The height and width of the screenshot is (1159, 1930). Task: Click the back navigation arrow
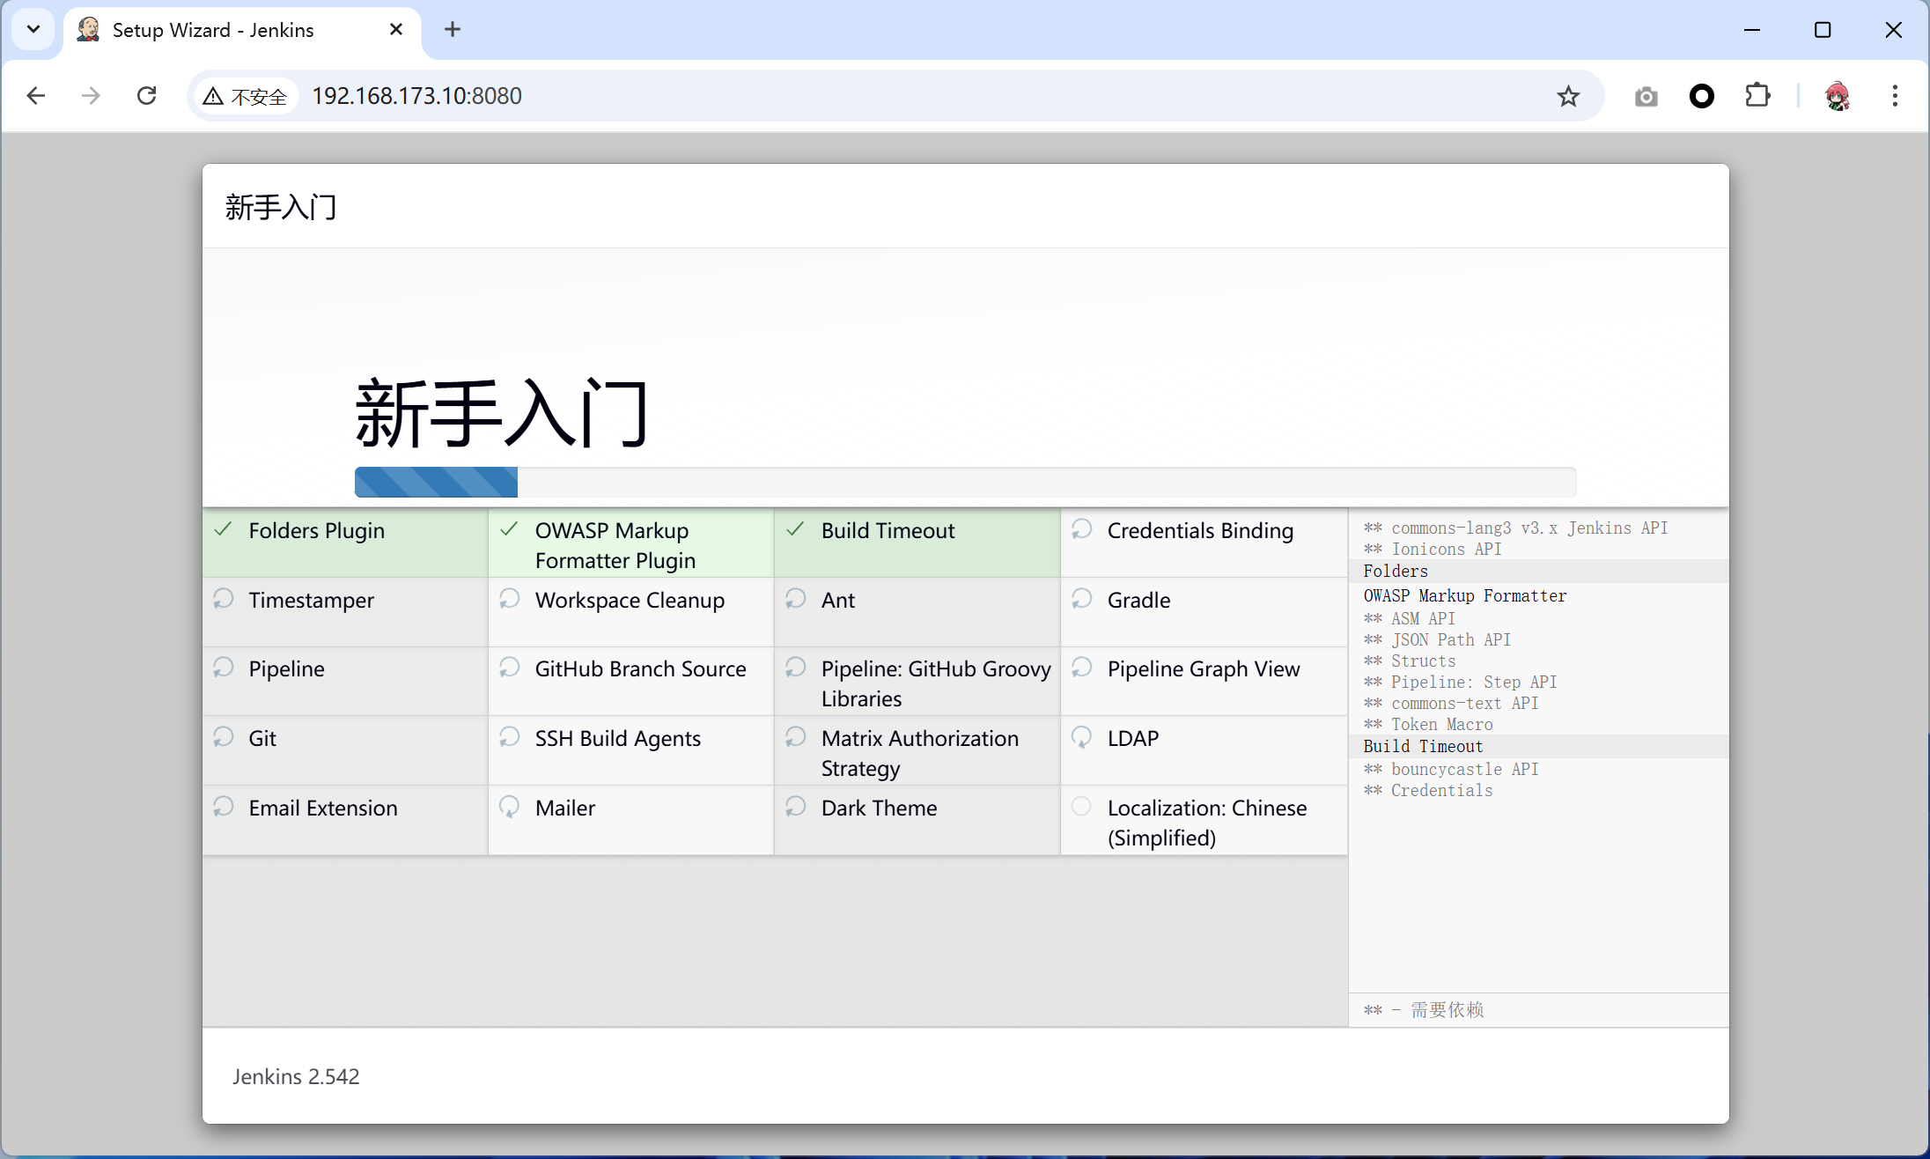click(36, 95)
